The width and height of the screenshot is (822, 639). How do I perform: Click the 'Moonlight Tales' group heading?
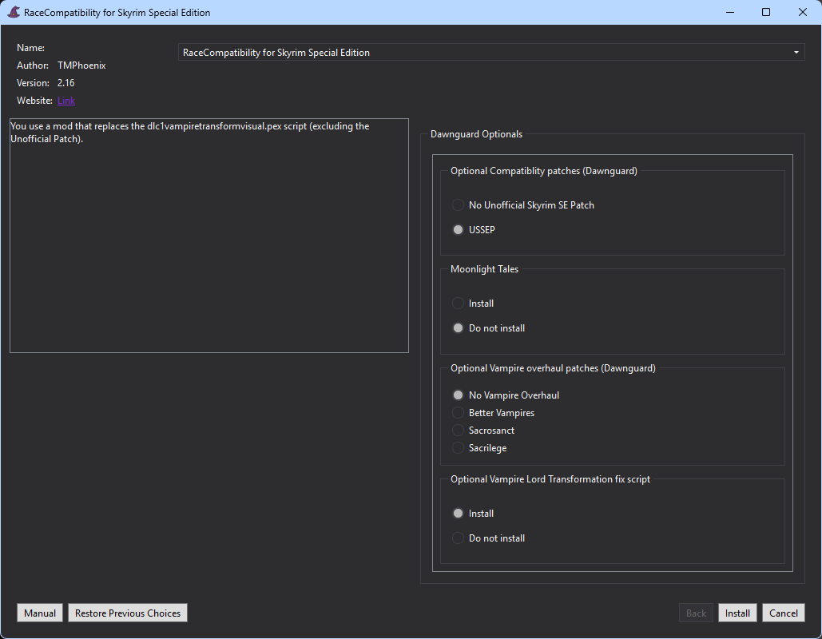tap(484, 269)
